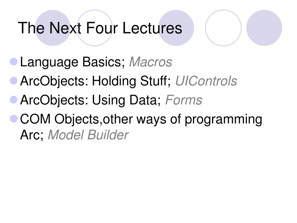297x223 pixels.
Task: Click the text 'ArcObjects: Holding Stuff;'
Action: [x=95, y=81]
